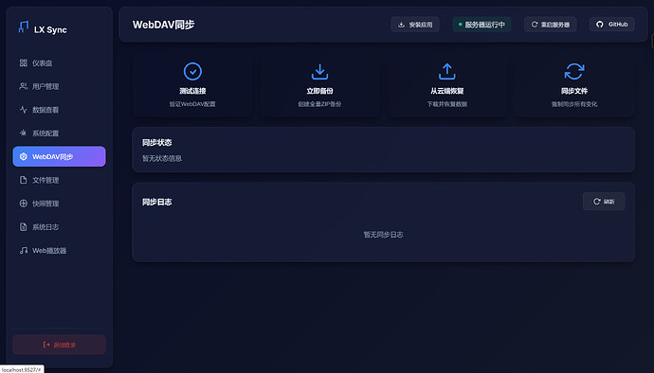Click the GitHub octocat icon
This screenshot has height=373, width=654.
click(x=600, y=25)
